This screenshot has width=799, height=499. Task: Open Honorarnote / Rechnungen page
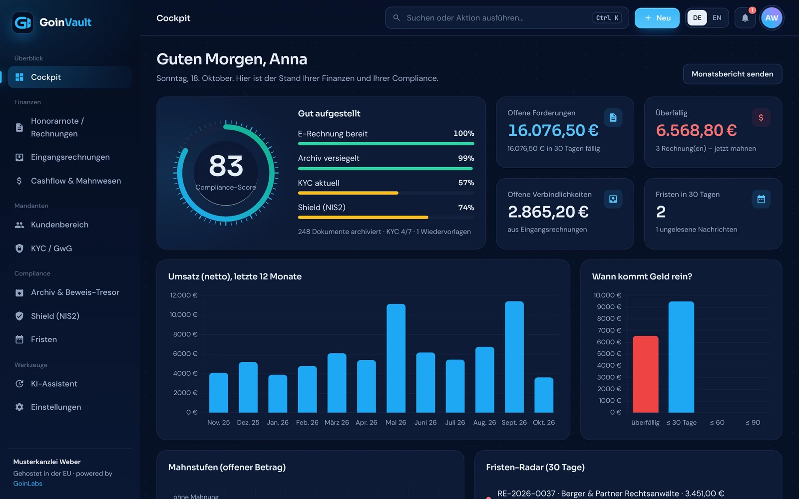pos(70,127)
